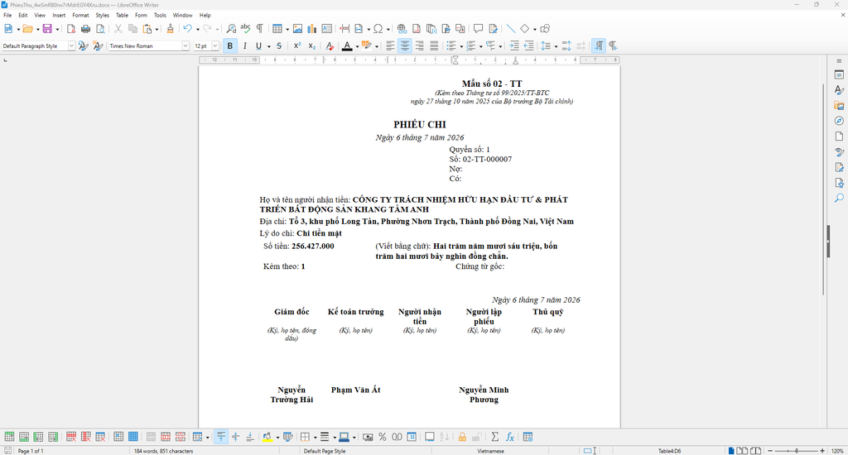Open Find and Replace
This screenshot has width=848, height=455.
point(231,29)
